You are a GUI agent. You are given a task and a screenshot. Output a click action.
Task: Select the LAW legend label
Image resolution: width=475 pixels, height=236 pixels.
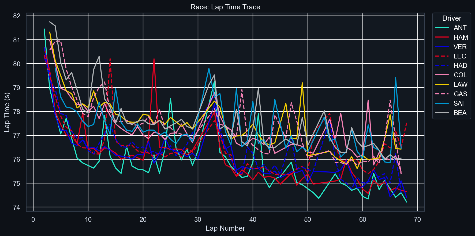point(461,84)
